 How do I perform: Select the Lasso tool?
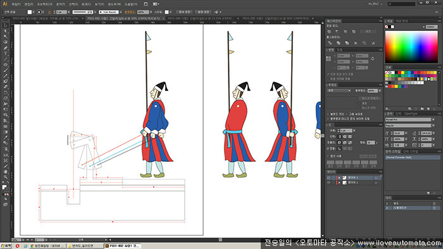[x=5, y=42]
